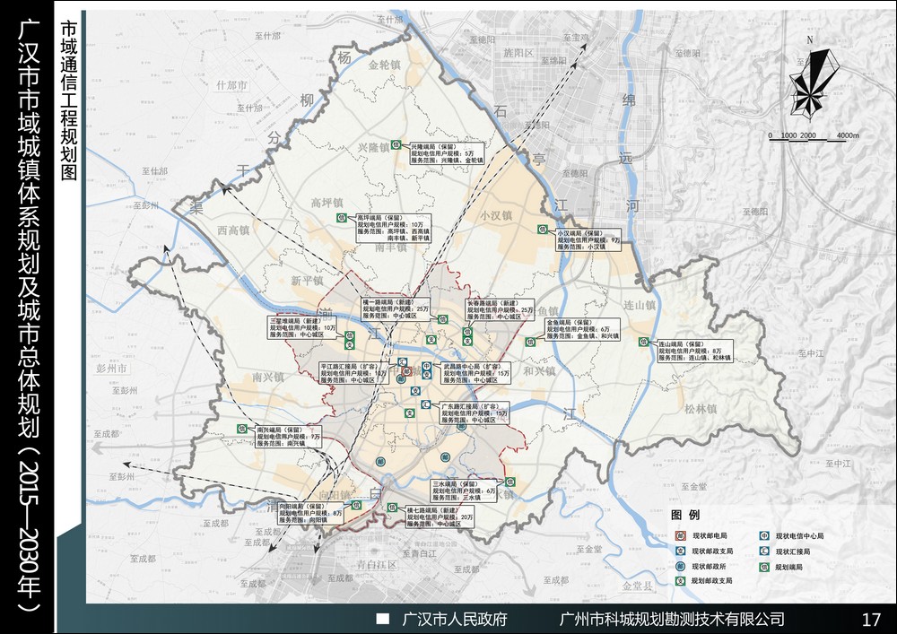This screenshot has width=897, height=634.
Task: Click page number 17 in footer
Action: [x=869, y=619]
